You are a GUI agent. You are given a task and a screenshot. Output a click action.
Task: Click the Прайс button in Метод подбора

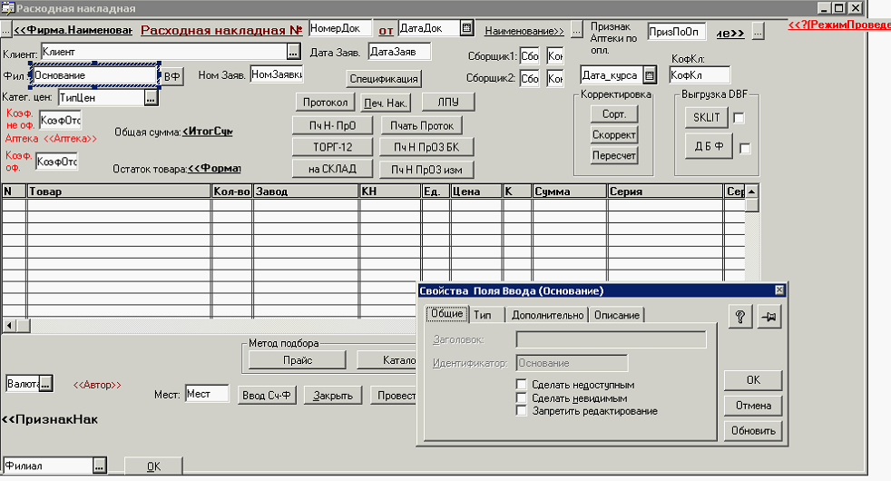[x=298, y=360]
